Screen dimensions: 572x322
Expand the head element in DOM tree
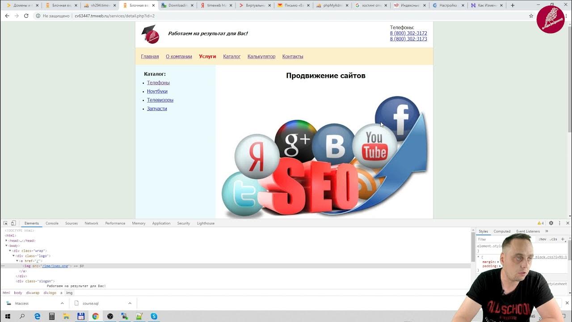(x=7, y=241)
